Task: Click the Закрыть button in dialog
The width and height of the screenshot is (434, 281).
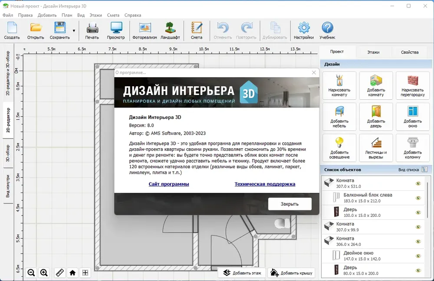Action: 290,204
